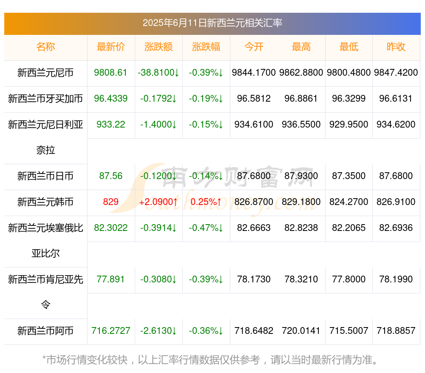Click the red latest price 829
The height and width of the screenshot is (373, 425).
(110, 202)
